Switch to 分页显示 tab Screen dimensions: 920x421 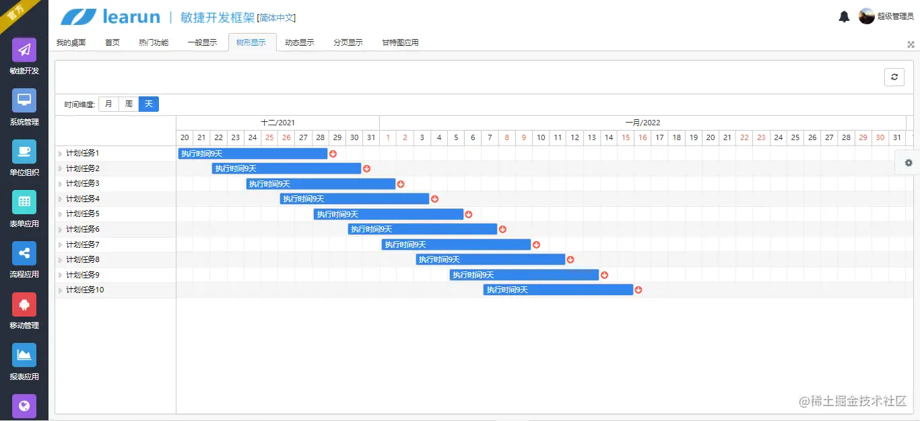348,42
